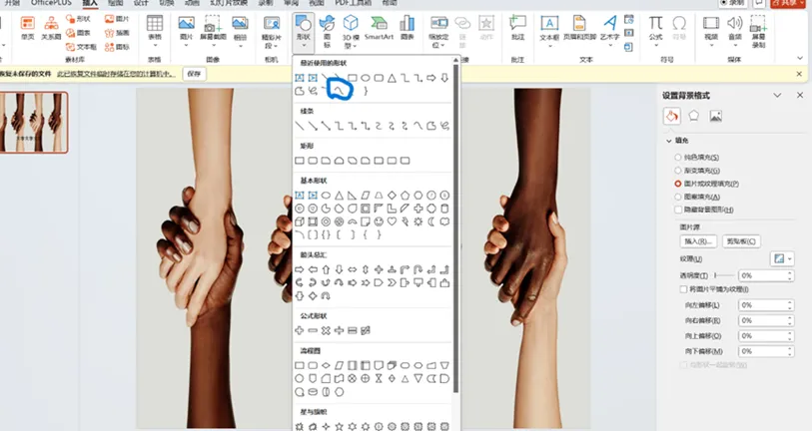Image resolution: width=812 pixels, height=431 pixels.
Task: Click the Pictures (图片) icon
Action: (x=187, y=23)
